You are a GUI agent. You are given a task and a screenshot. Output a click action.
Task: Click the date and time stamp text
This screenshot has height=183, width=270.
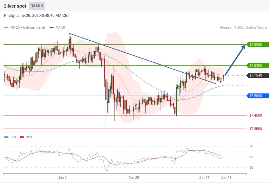pos(37,16)
